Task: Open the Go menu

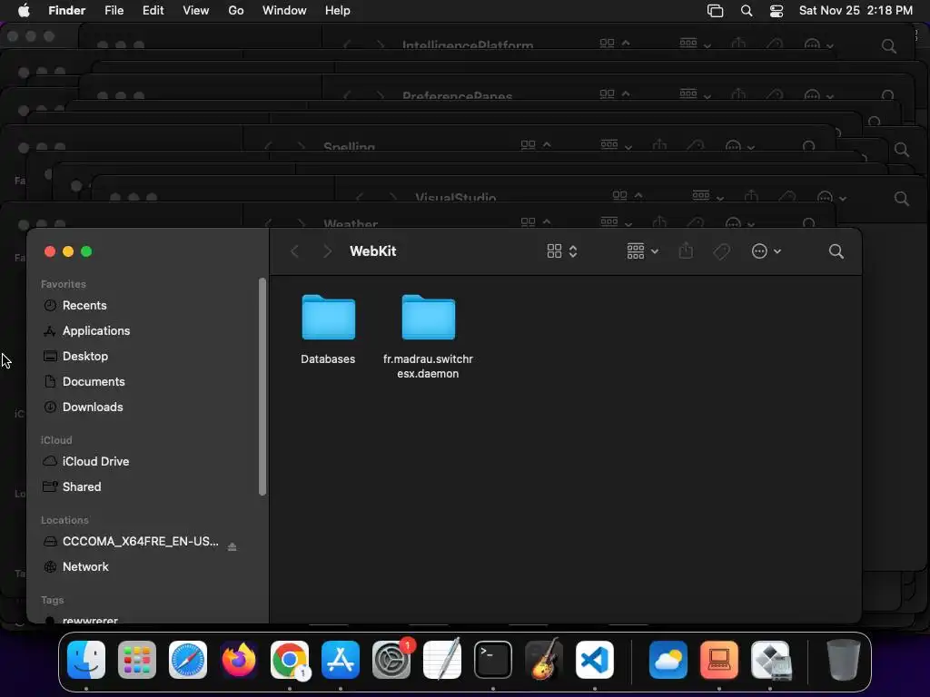Action: point(236,11)
